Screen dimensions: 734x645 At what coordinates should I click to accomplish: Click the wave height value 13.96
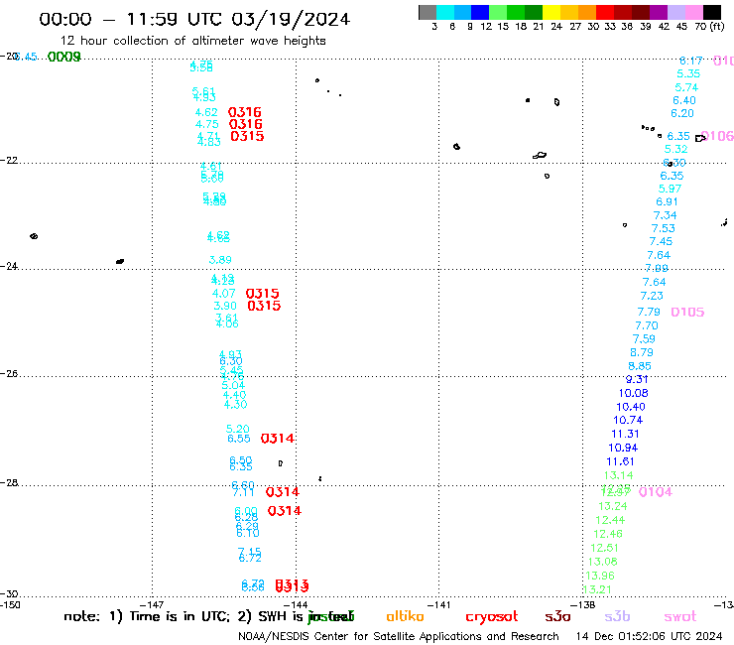click(600, 576)
